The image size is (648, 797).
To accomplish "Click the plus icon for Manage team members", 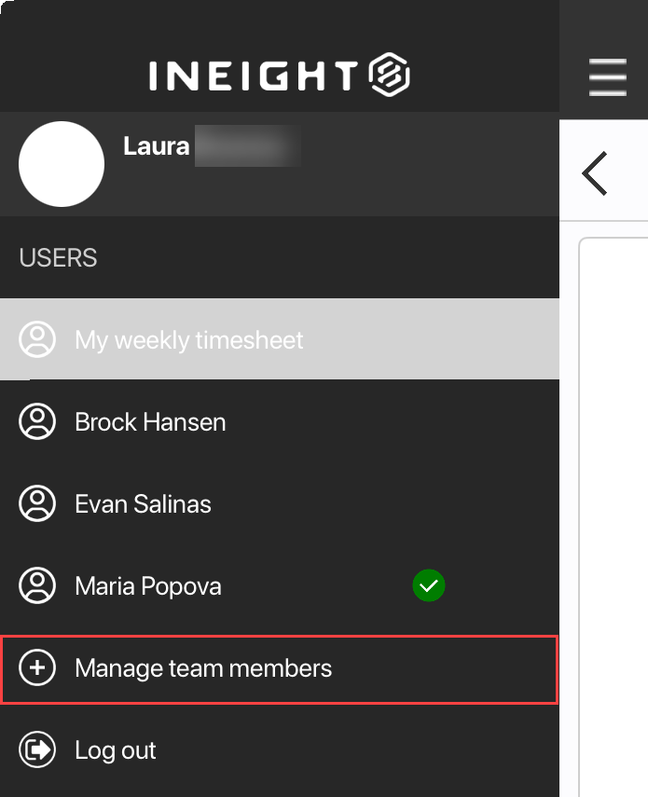I will click(37, 668).
